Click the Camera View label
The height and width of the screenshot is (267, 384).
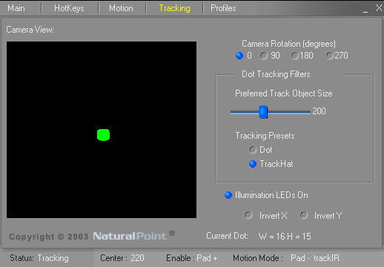tap(30, 30)
